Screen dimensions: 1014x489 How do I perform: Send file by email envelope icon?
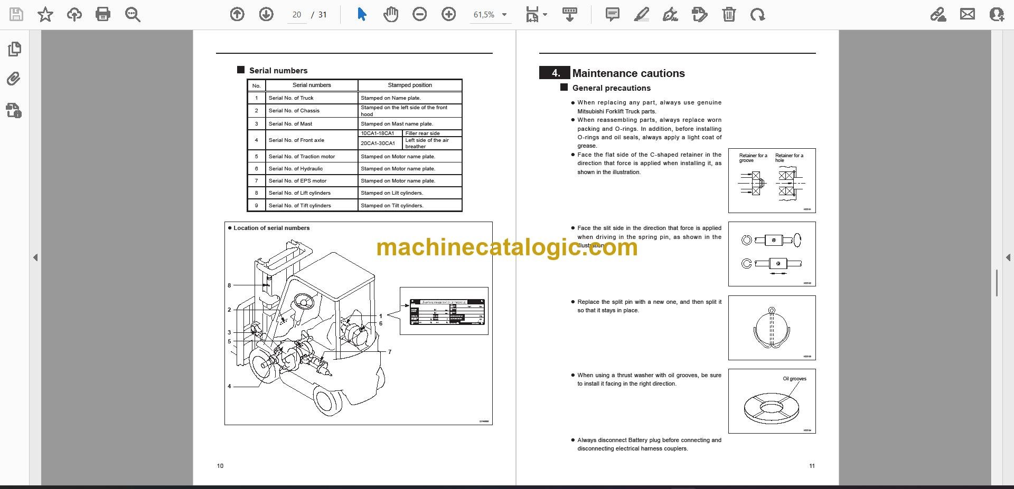pyautogui.click(x=968, y=14)
